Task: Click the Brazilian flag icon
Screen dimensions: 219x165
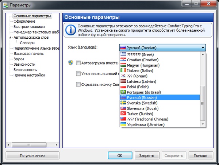Action: [123, 92]
